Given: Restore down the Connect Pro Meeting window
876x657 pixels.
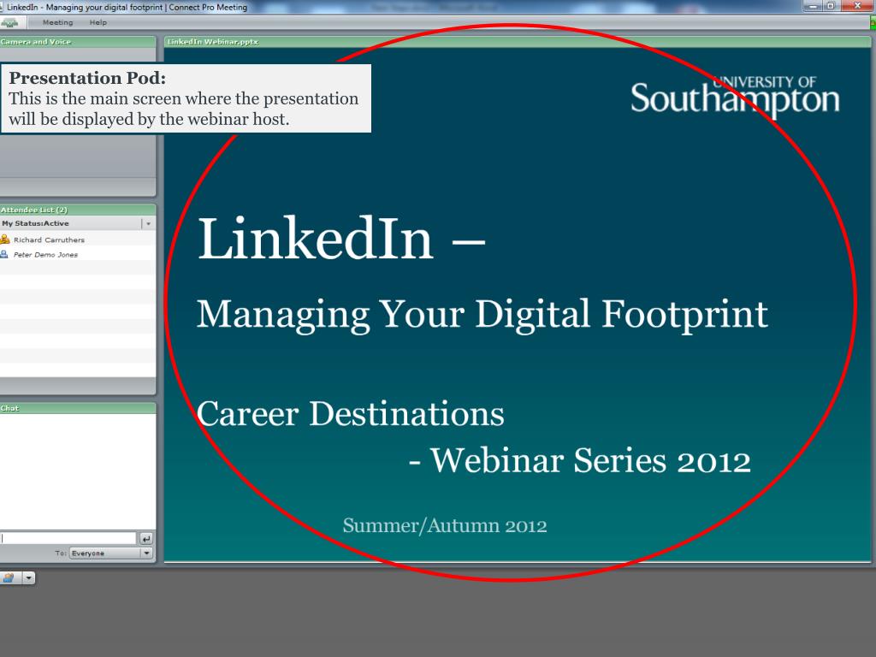Looking at the screenshot, I should pyautogui.click(x=831, y=6).
